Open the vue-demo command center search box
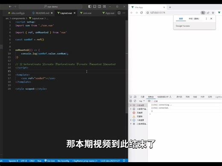The height and width of the screenshot is (166, 222). pos(50,6)
